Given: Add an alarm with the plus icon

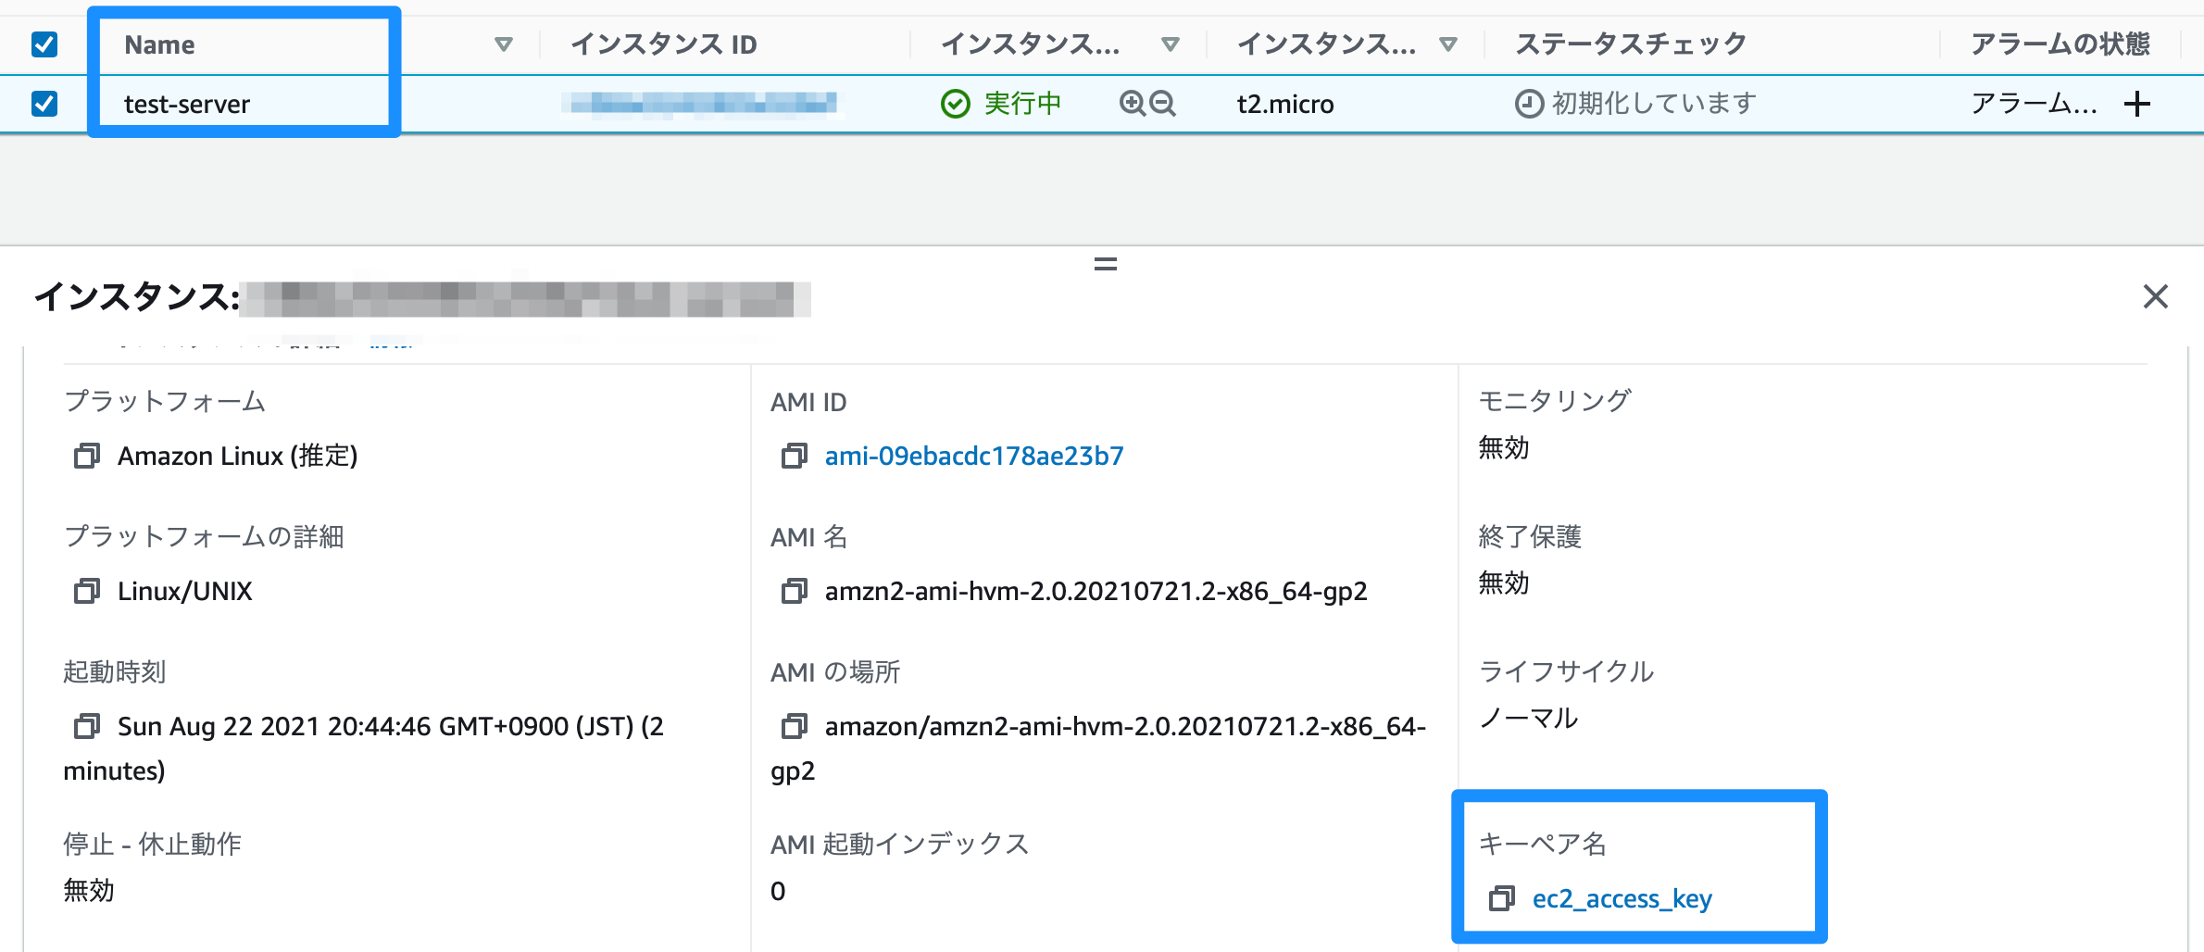Looking at the screenshot, I should [x=2137, y=104].
